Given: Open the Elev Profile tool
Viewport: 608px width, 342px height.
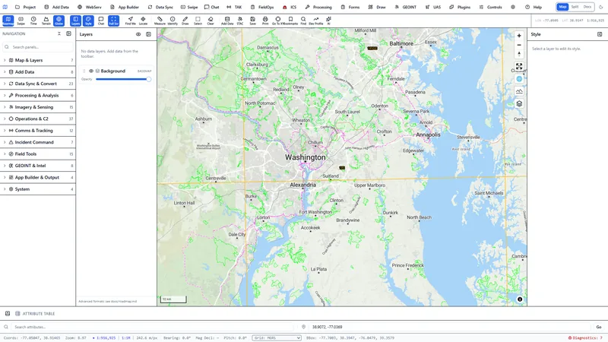Looking at the screenshot, I should (x=316, y=21).
